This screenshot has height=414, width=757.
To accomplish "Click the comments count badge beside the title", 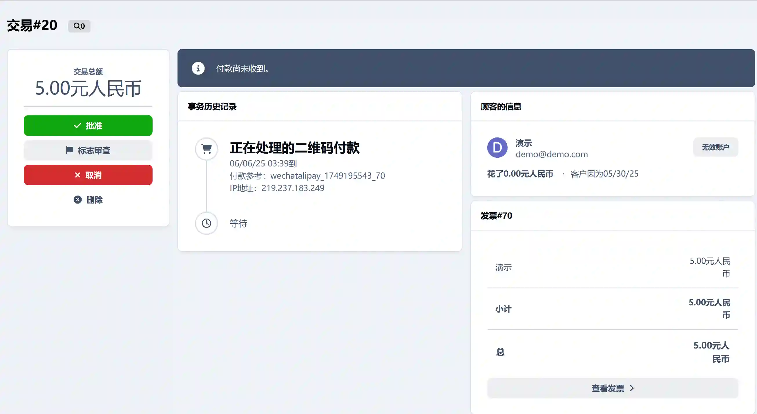I will click(x=79, y=26).
